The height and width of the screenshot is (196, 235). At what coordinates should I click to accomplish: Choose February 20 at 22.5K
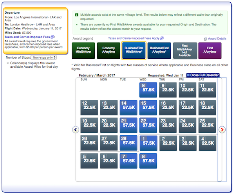109,125
